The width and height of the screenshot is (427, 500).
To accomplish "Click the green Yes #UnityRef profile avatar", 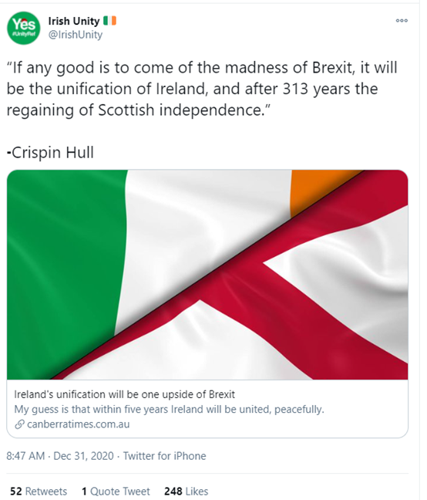I will tap(24, 28).
